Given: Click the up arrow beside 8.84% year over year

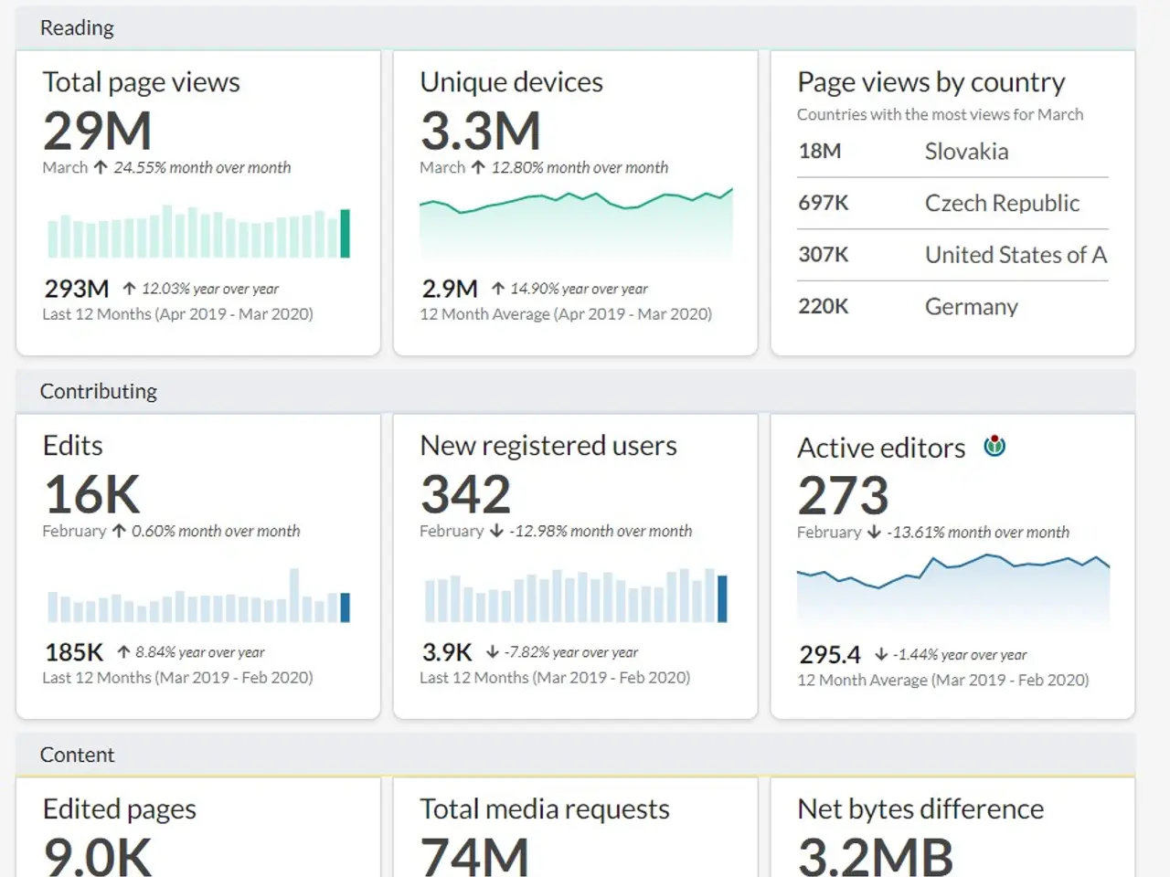Looking at the screenshot, I should point(123,652).
